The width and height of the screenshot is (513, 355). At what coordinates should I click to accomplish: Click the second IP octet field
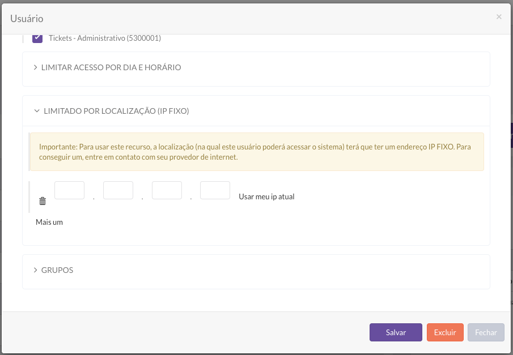click(118, 190)
